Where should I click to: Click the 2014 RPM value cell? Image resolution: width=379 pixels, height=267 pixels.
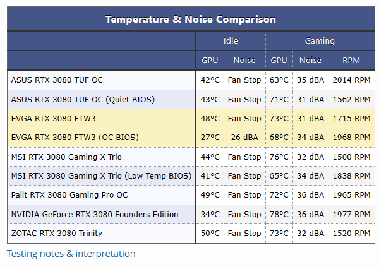(x=351, y=80)
